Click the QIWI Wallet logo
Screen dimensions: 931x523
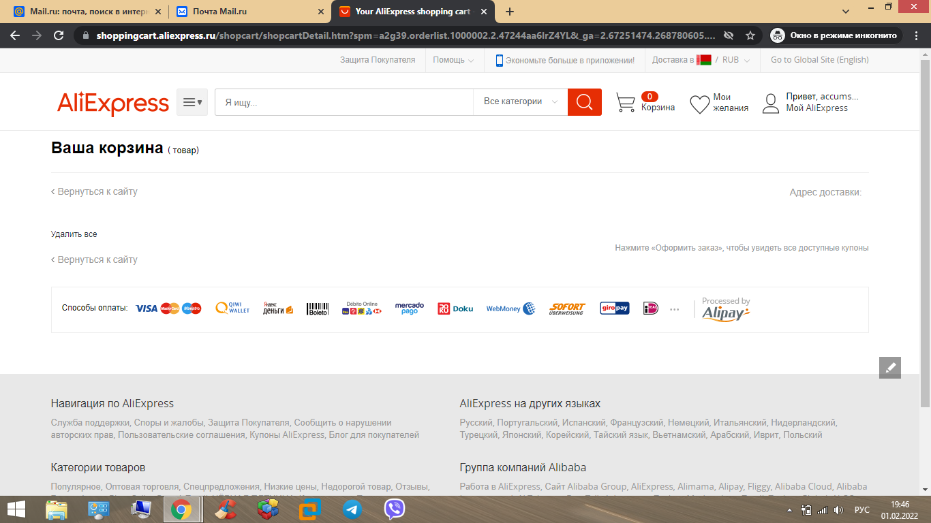point(232,308)
